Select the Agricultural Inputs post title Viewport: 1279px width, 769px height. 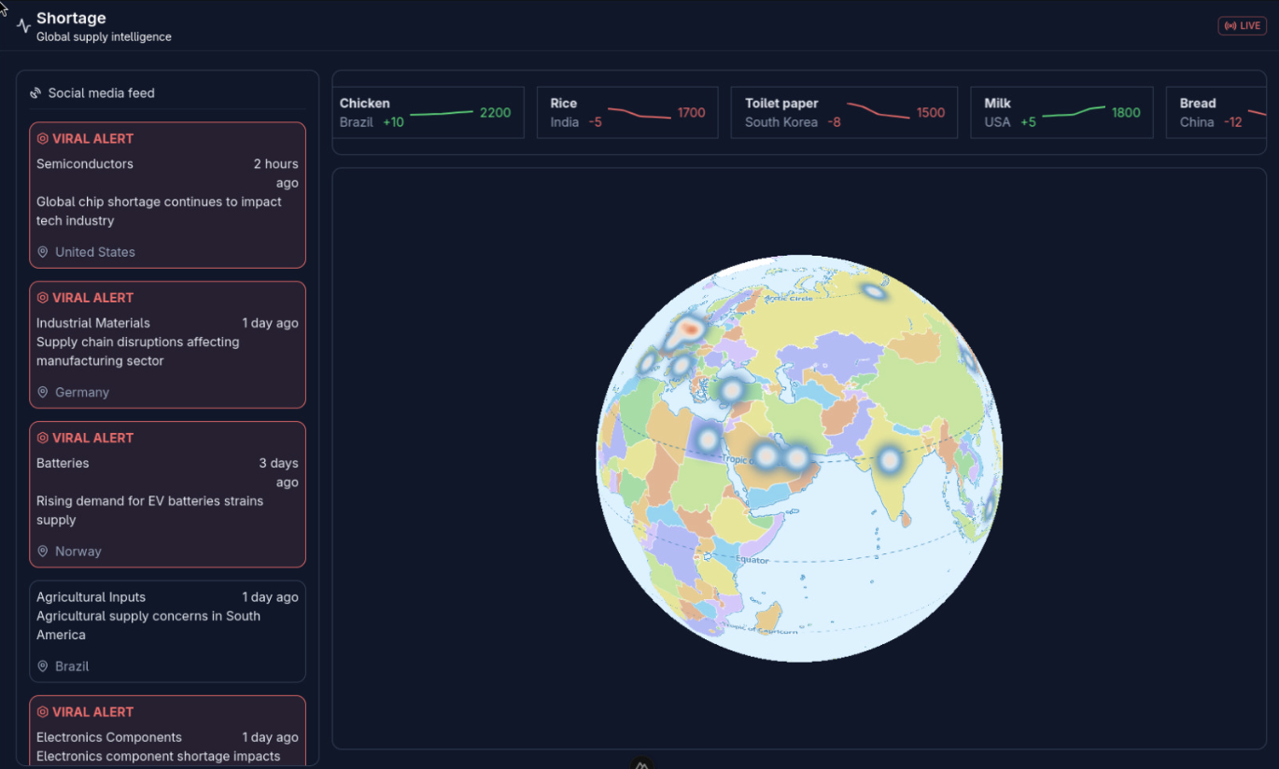click(x=91, y=597)
